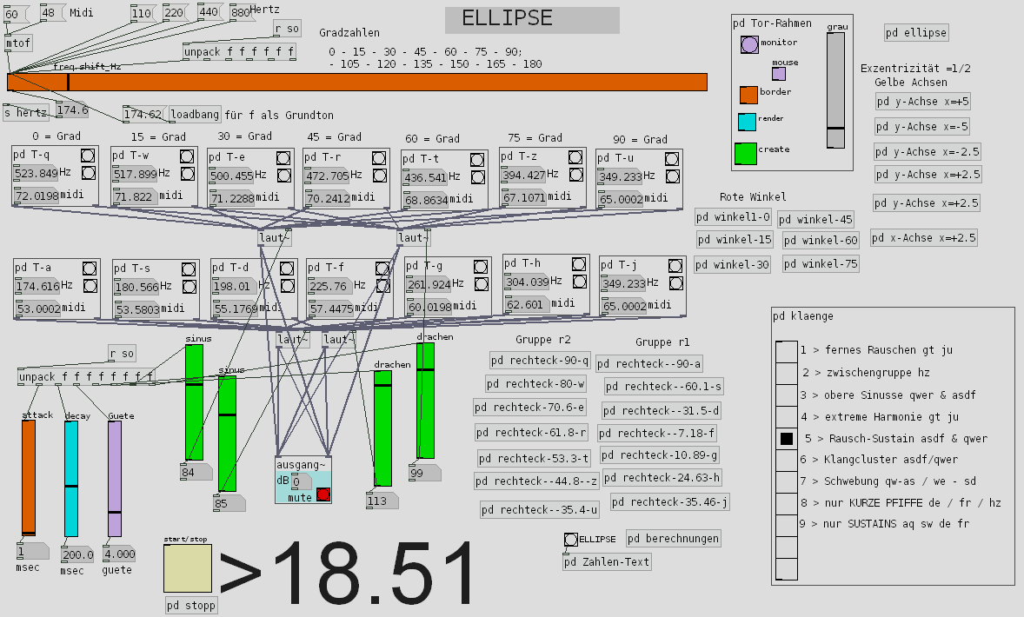Toggle the lower checkbox in T-u box
The image size is (1024, 617).
pyautogui.click(x=672, y=177)
